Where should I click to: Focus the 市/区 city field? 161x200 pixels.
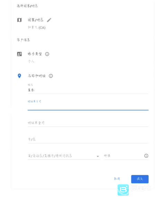click(x=88, y=139)
